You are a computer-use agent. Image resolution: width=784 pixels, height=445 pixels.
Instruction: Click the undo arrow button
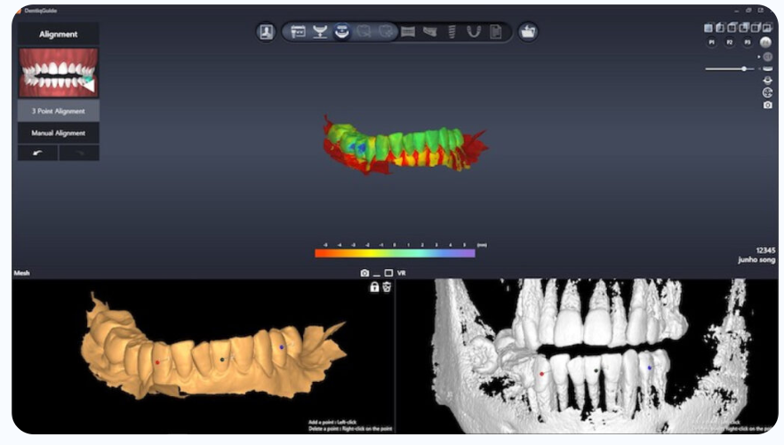tap(37, 153)
